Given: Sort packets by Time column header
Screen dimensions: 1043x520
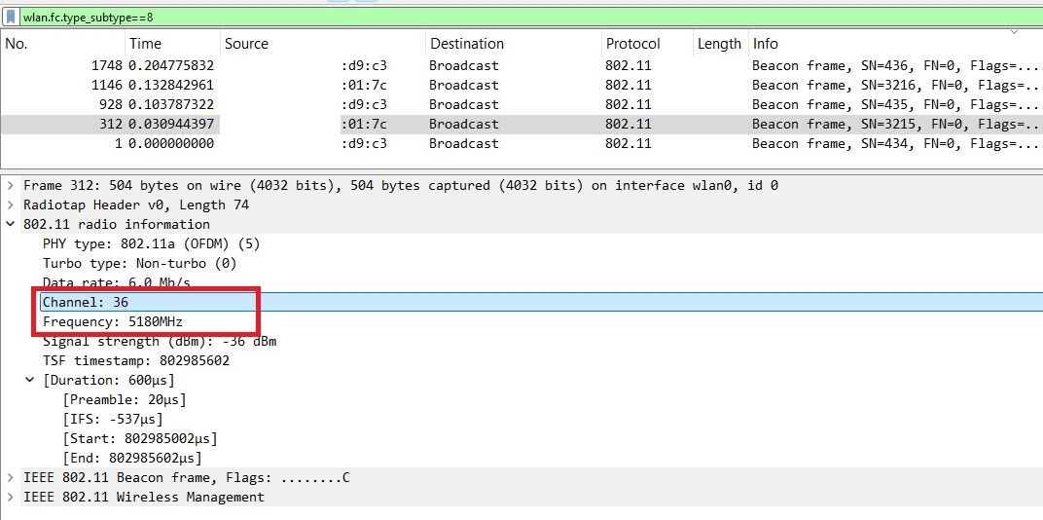Looking at the screenshot, I should coord(172,44).
